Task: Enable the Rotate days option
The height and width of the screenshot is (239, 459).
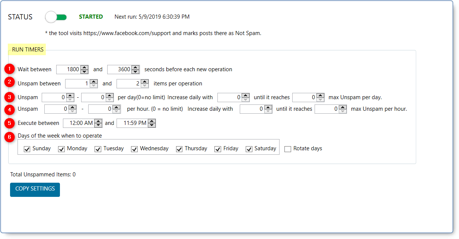Action: [287, 149]
